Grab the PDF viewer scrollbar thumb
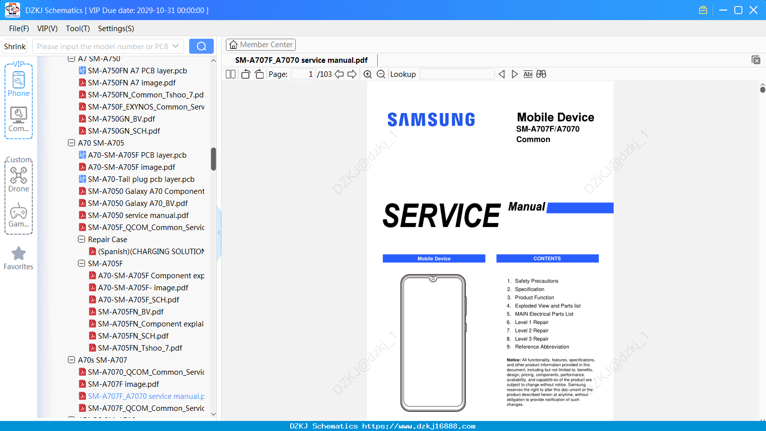The height and width of the screenshot is (431, 766). (762, 89)
